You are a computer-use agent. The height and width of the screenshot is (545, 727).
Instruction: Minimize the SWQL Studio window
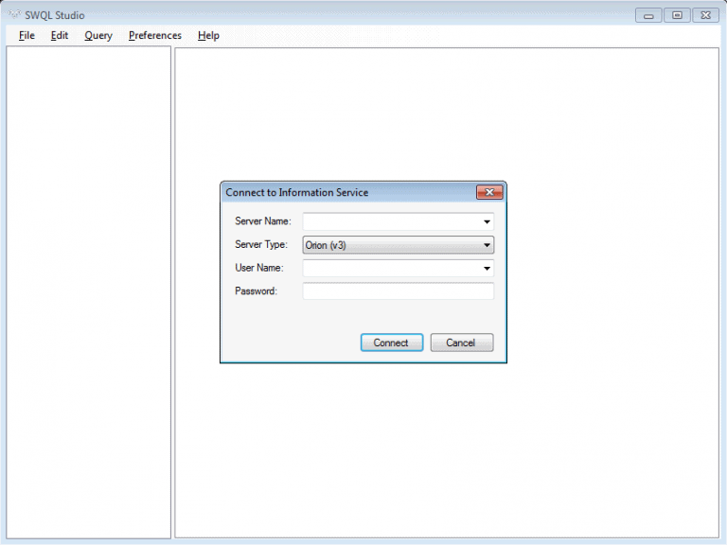point(648,15)
